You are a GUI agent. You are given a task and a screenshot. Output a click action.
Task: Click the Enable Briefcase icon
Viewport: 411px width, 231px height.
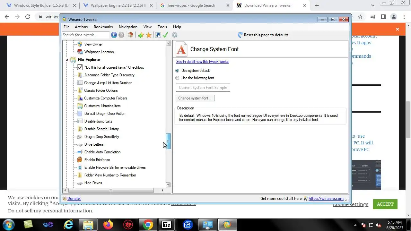pyautogui.click(x=80, y=160)
